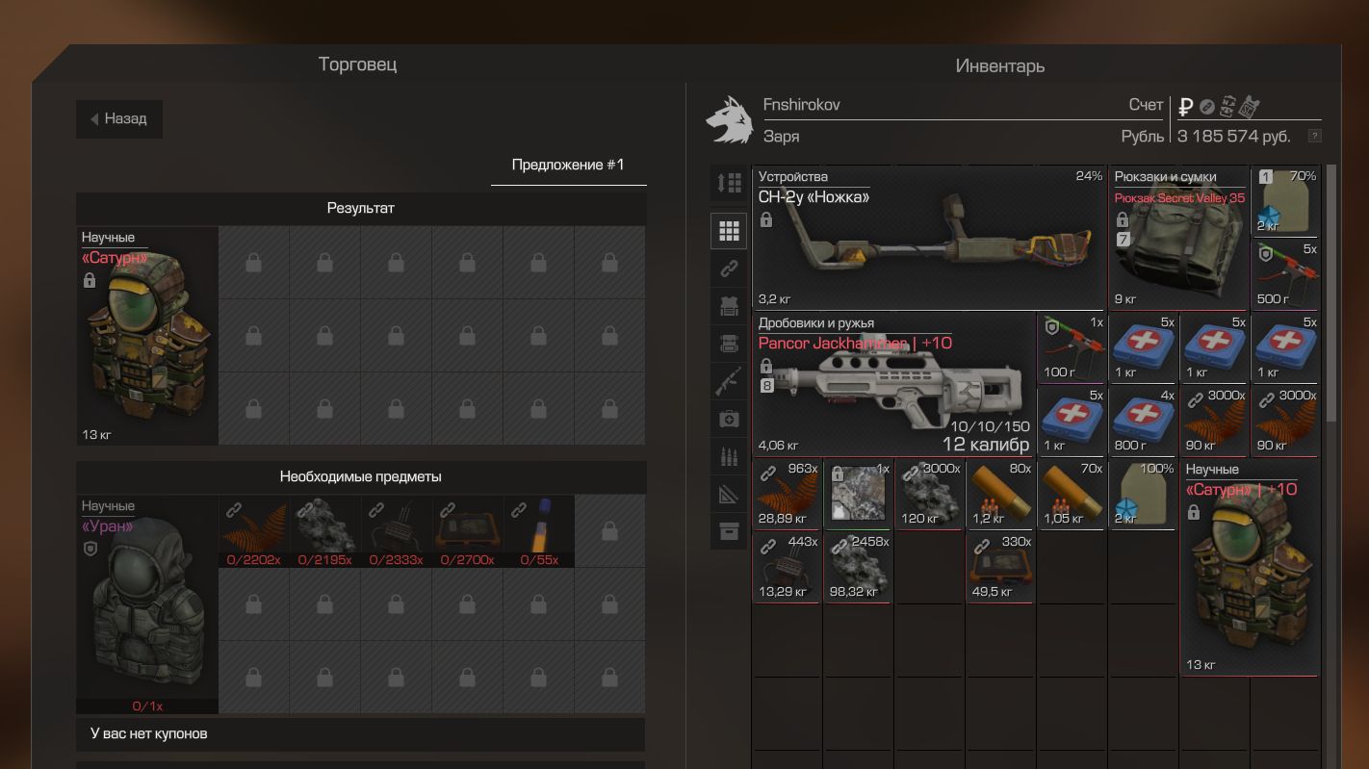Go back with the Назад button
Image resolution: width=1369 pixels, height=769 pixels.
pos(119,119)
